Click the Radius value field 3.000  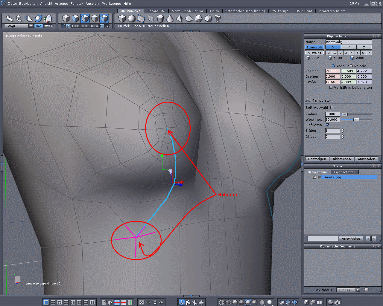[x=332, y=114]
